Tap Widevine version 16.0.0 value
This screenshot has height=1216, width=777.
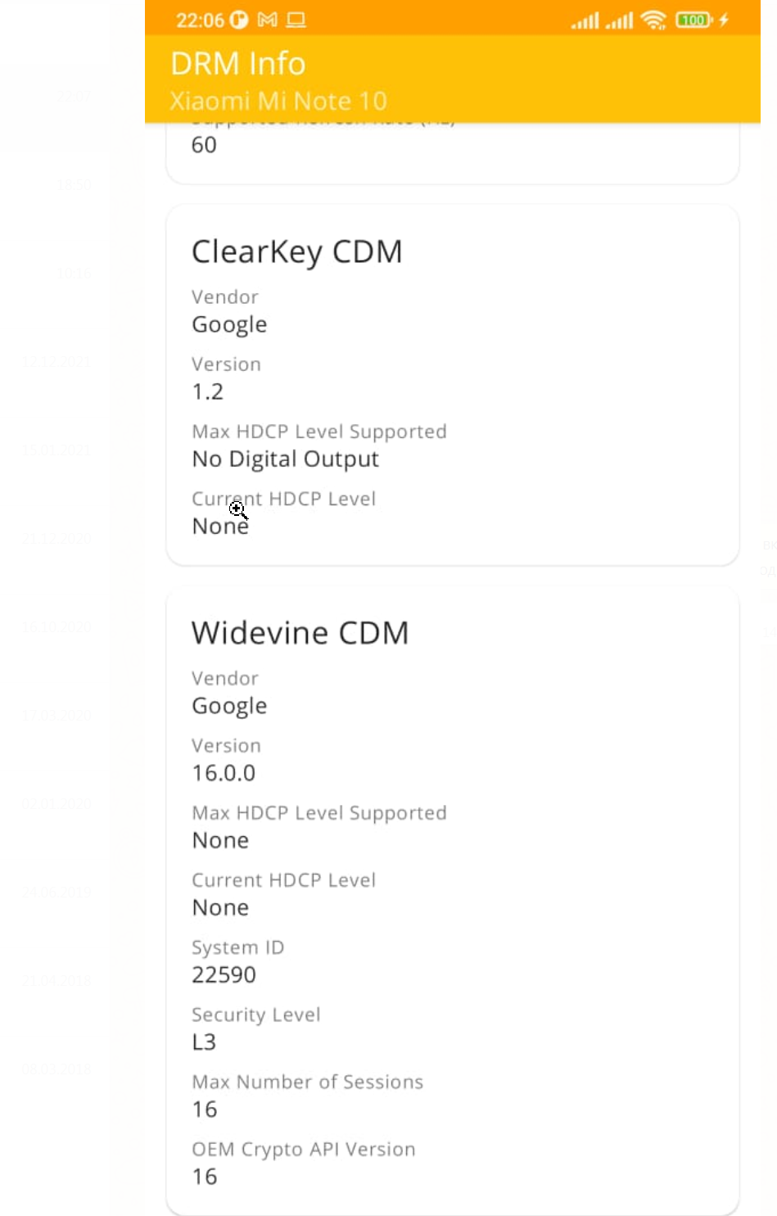[224, 773]
